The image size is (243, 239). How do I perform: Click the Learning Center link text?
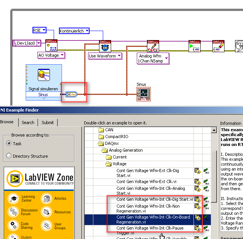[x=28, y=199]
